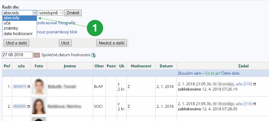Click the 'Ulož a další' button
Image resolution: width=269 pixels, height=121 pixels.
pyautogui.click(x=16, y=43)
